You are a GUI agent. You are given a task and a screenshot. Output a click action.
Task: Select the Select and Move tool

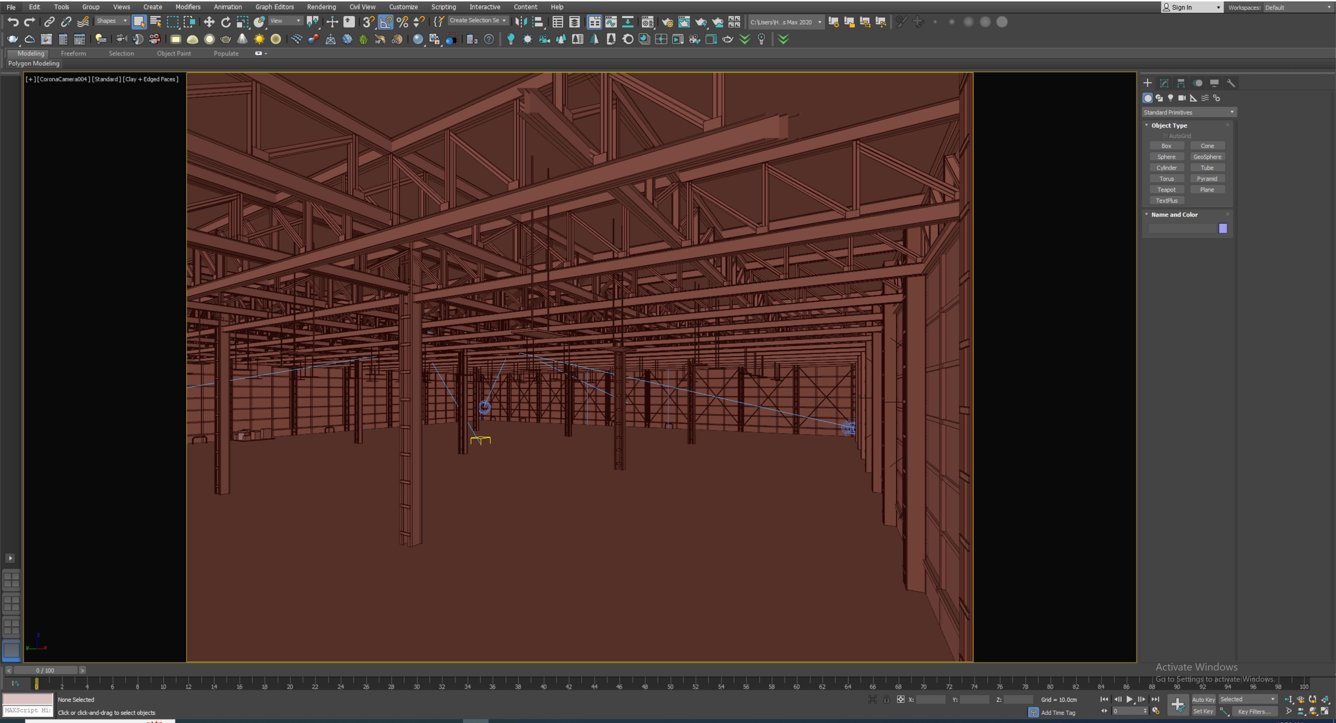[x=209, y=22]
